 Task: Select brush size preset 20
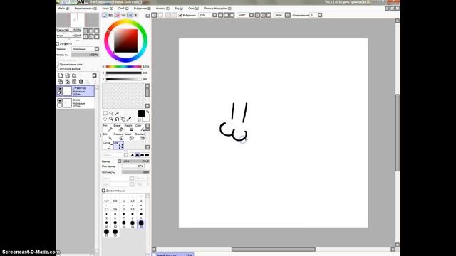141,224
